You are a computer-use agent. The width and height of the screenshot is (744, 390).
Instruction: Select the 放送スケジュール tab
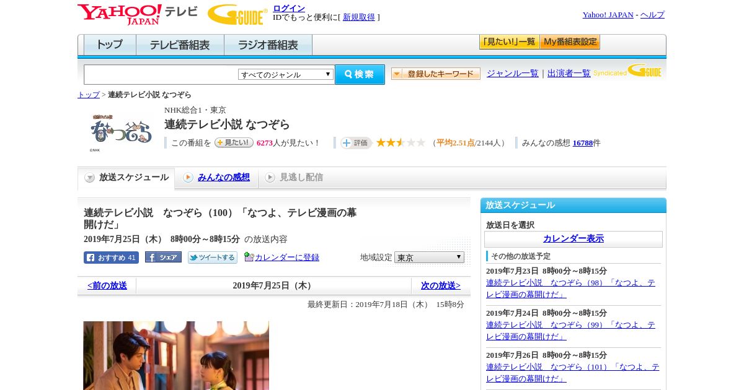(x=126, y=178)
